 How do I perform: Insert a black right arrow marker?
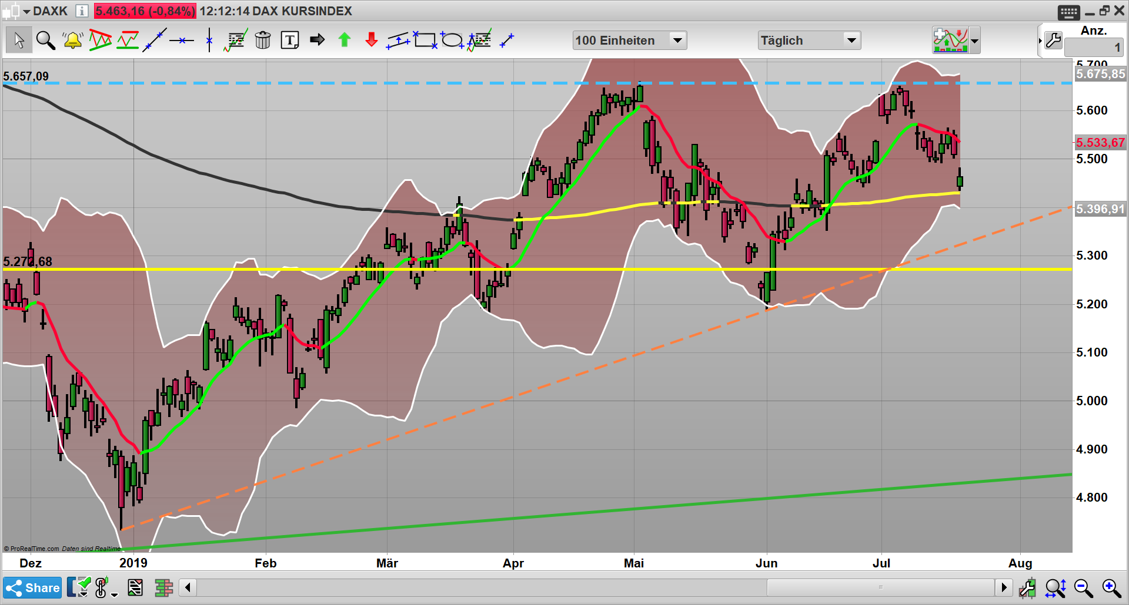coord(318,40)
